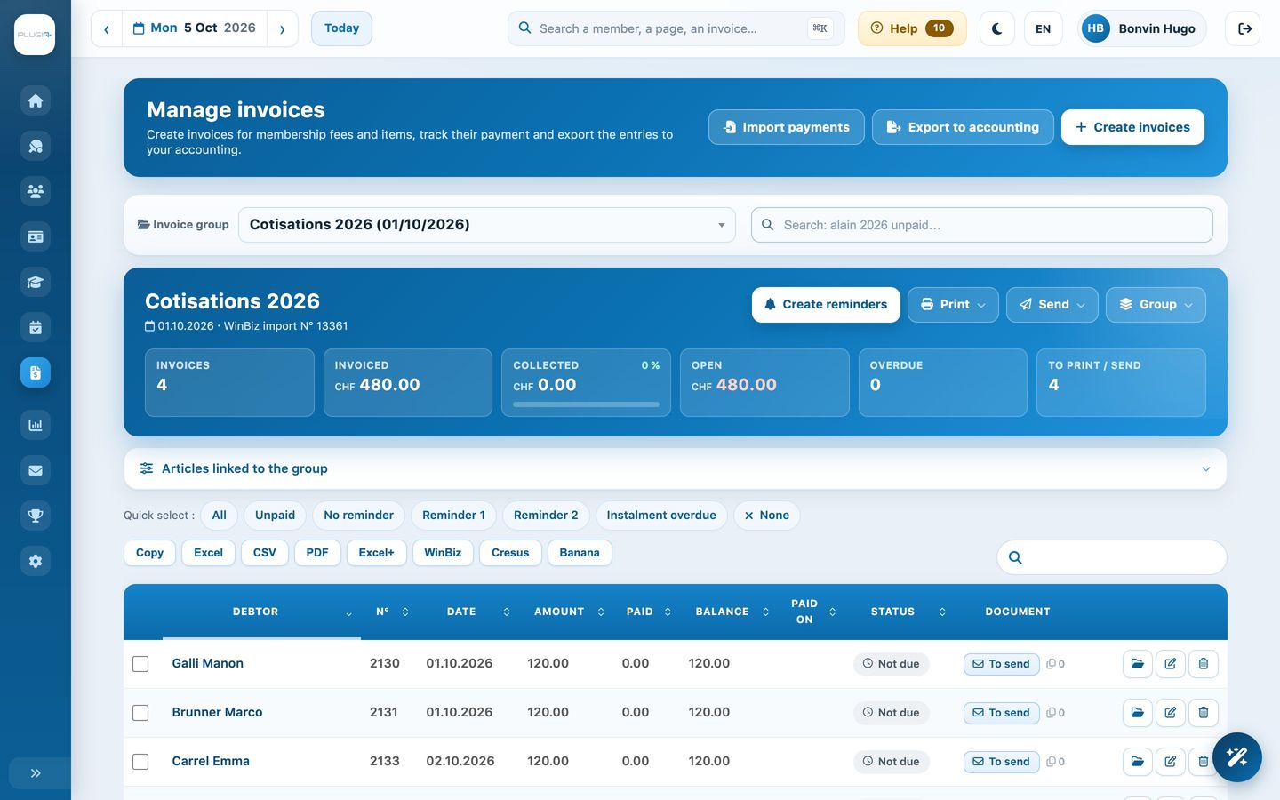Open the Help button

912,28
